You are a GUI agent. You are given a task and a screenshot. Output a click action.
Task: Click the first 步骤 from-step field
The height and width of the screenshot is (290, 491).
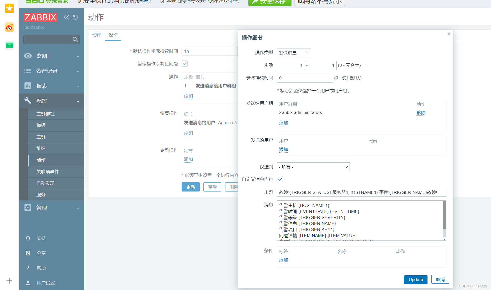tap(291, 65)
